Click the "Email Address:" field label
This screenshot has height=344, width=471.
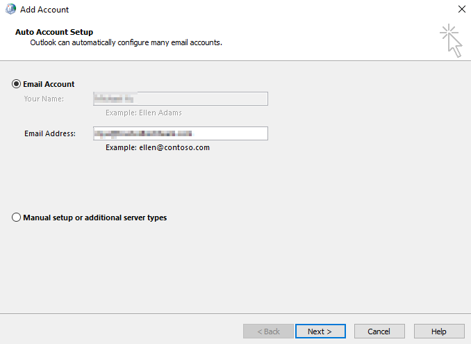click(x=49, y=133)
